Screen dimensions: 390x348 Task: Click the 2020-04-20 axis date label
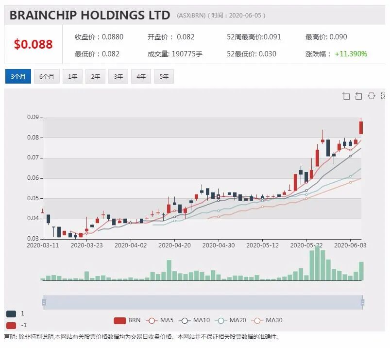[175, 245]
